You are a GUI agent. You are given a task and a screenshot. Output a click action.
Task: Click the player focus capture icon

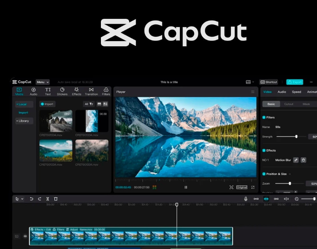point(231,187)
